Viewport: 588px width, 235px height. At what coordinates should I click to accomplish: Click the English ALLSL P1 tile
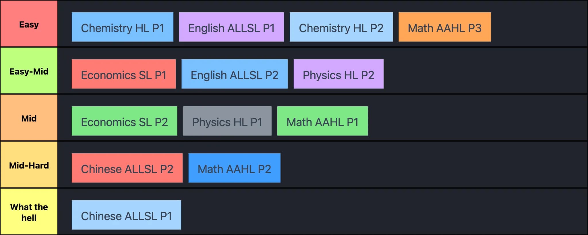(x=231, y=27)
